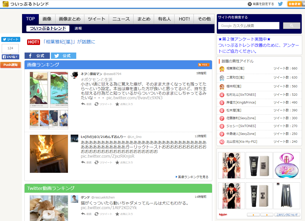Image resolution: width=305 pixels, height=221 pixels.
Task: Click the magnifier icon to run a search
Action: coord(291,26)
